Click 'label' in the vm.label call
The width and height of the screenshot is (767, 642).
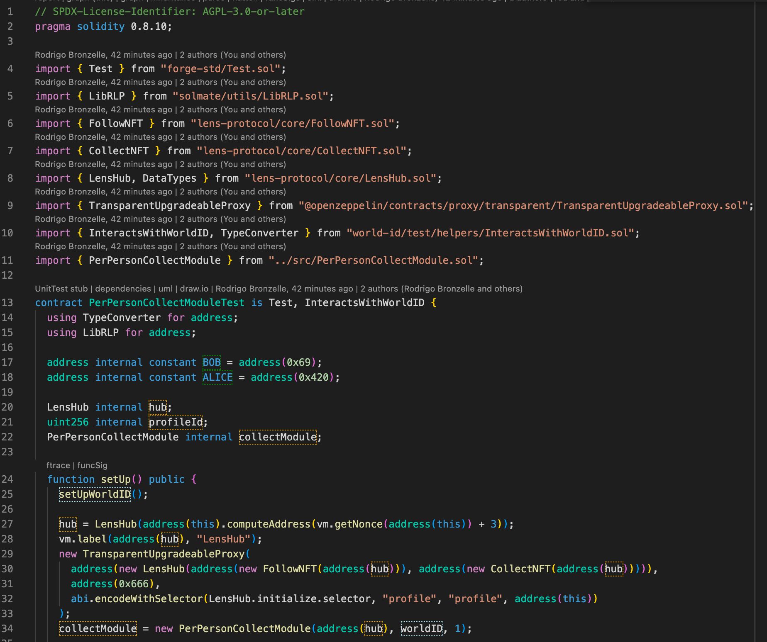pyautogui.click(x=92, y=539)
